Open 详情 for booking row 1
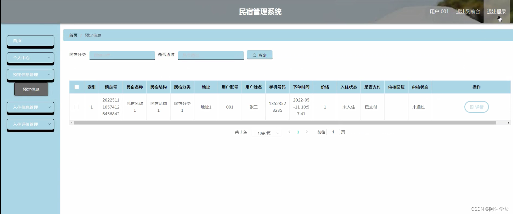Viewport: 513px width, 214px height. click(476, 107)
